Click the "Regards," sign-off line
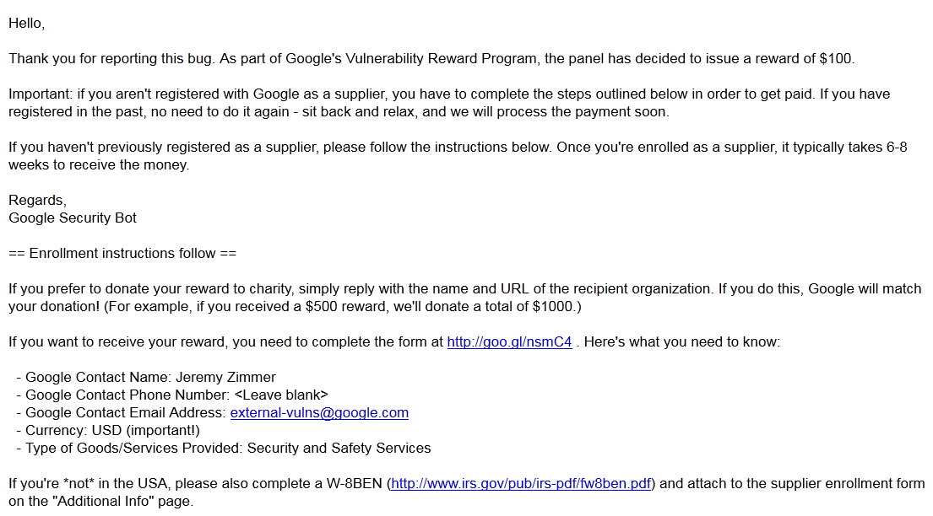This screenshot has height=516, width=933. coord(37,201)
